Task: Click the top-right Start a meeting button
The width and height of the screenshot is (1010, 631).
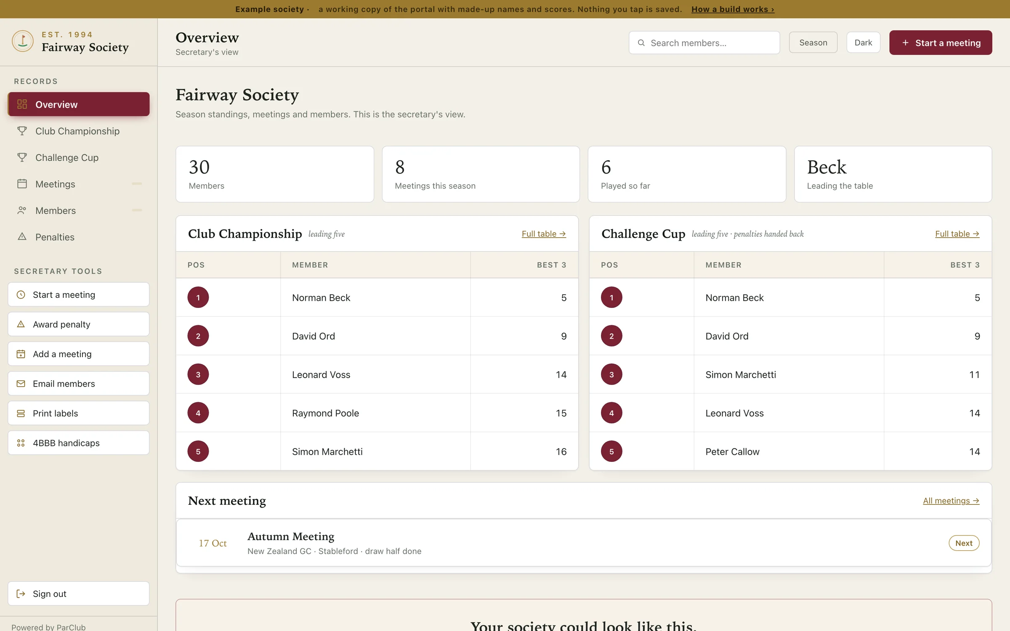Action: 941,42
